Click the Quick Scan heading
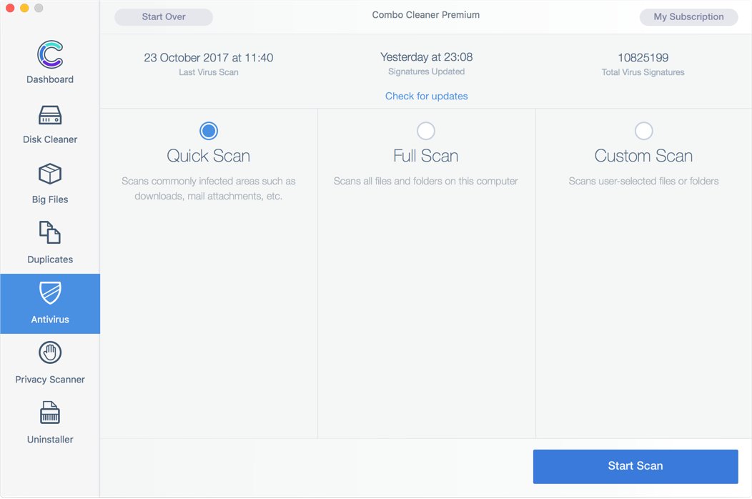 [209, 156]
